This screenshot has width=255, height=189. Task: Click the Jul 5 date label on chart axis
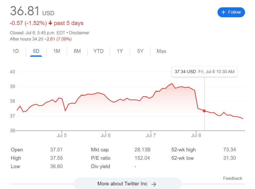[62, 135]
